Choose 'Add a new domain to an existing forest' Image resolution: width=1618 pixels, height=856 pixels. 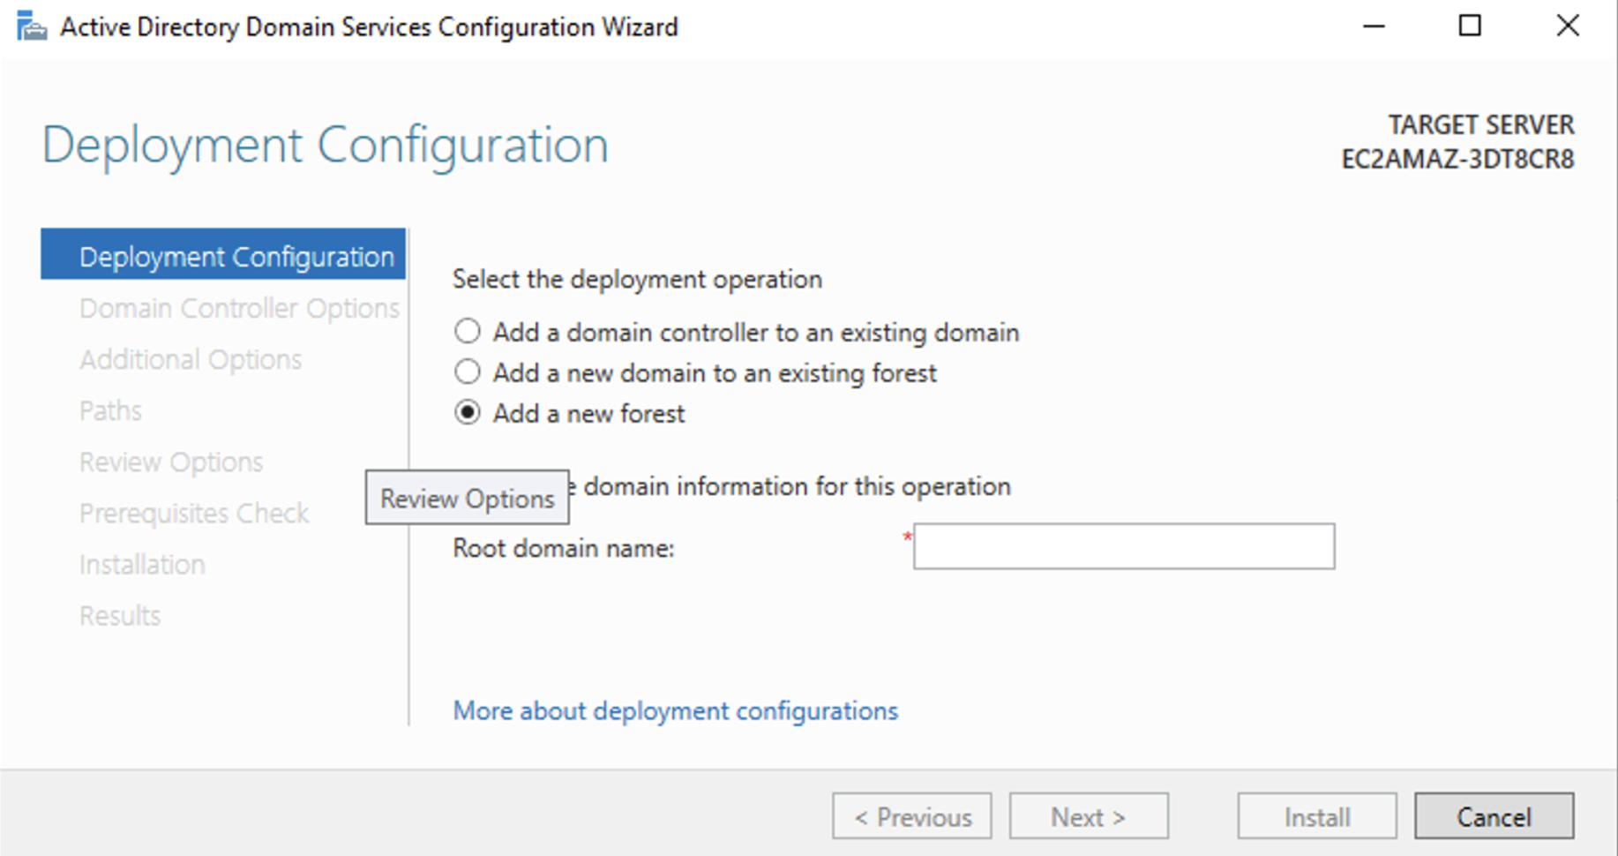[468, 372]
